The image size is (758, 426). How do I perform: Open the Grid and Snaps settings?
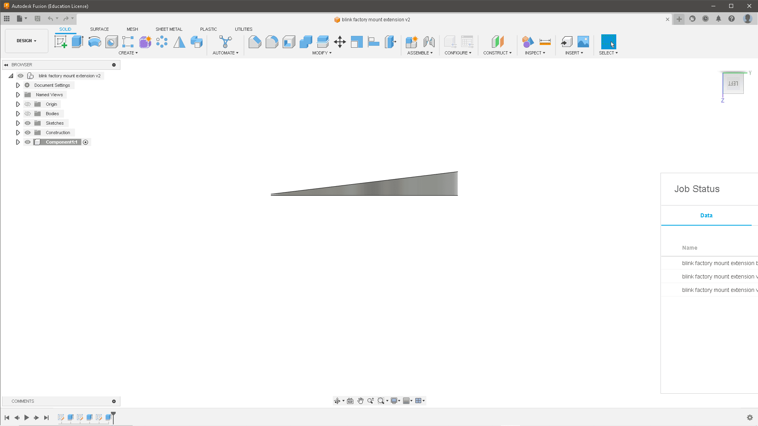(407, 401)
